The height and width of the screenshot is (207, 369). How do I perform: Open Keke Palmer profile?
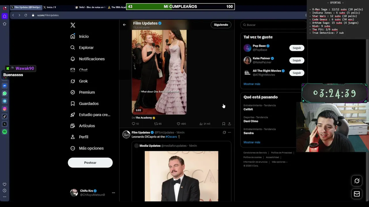(x=261, y=58)
